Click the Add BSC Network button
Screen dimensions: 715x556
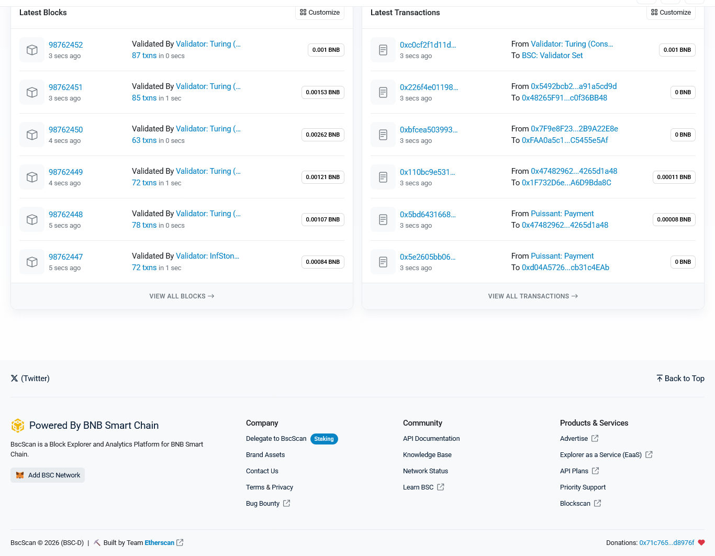coord(48,475)
